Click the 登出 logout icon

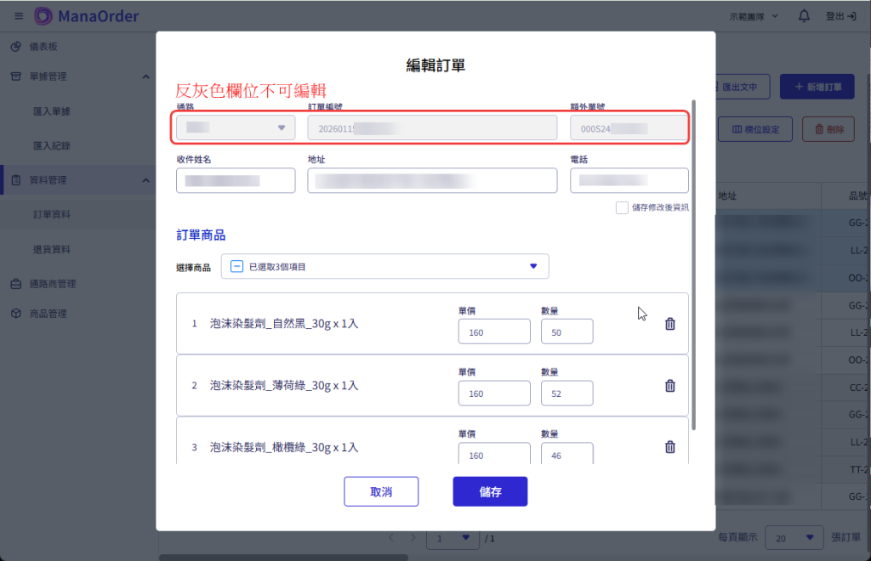pyautogui.click(x=851, y=16)
